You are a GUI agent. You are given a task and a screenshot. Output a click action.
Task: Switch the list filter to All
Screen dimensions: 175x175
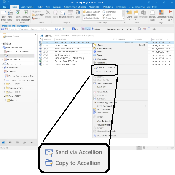[x=42, y=35]
